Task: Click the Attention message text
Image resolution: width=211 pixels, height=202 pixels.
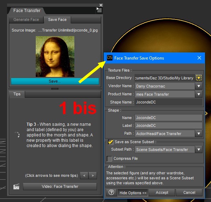Action: [150, 178]
